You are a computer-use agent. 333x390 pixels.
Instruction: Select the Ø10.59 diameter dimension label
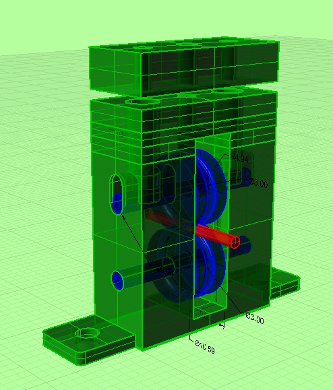click(x=204, y=347)
